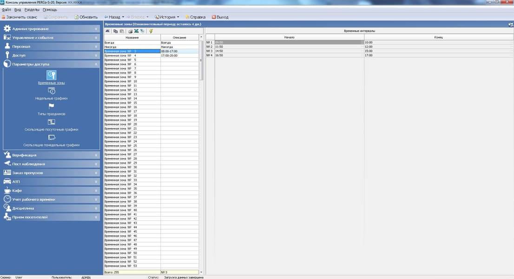Open the История toolbar dropdown
514x279 pixels.
coord(178,17)
